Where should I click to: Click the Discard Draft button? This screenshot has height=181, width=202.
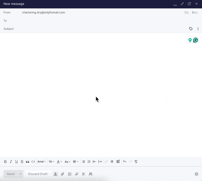38,174
